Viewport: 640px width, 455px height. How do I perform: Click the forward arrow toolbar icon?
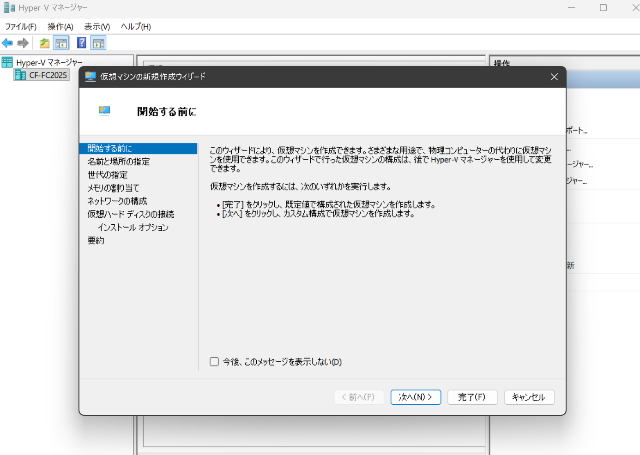(x=23, y=43)
